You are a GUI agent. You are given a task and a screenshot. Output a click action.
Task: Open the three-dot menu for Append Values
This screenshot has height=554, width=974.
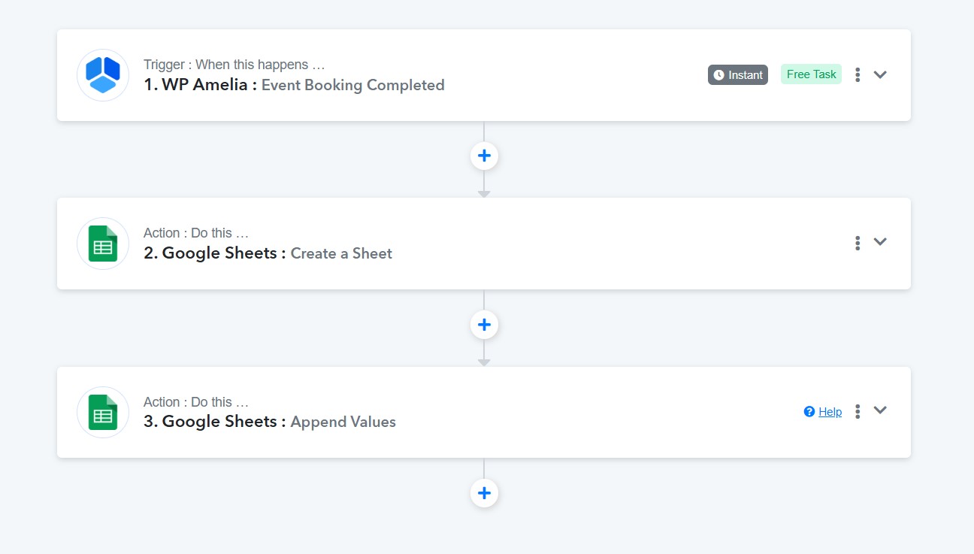858,411
